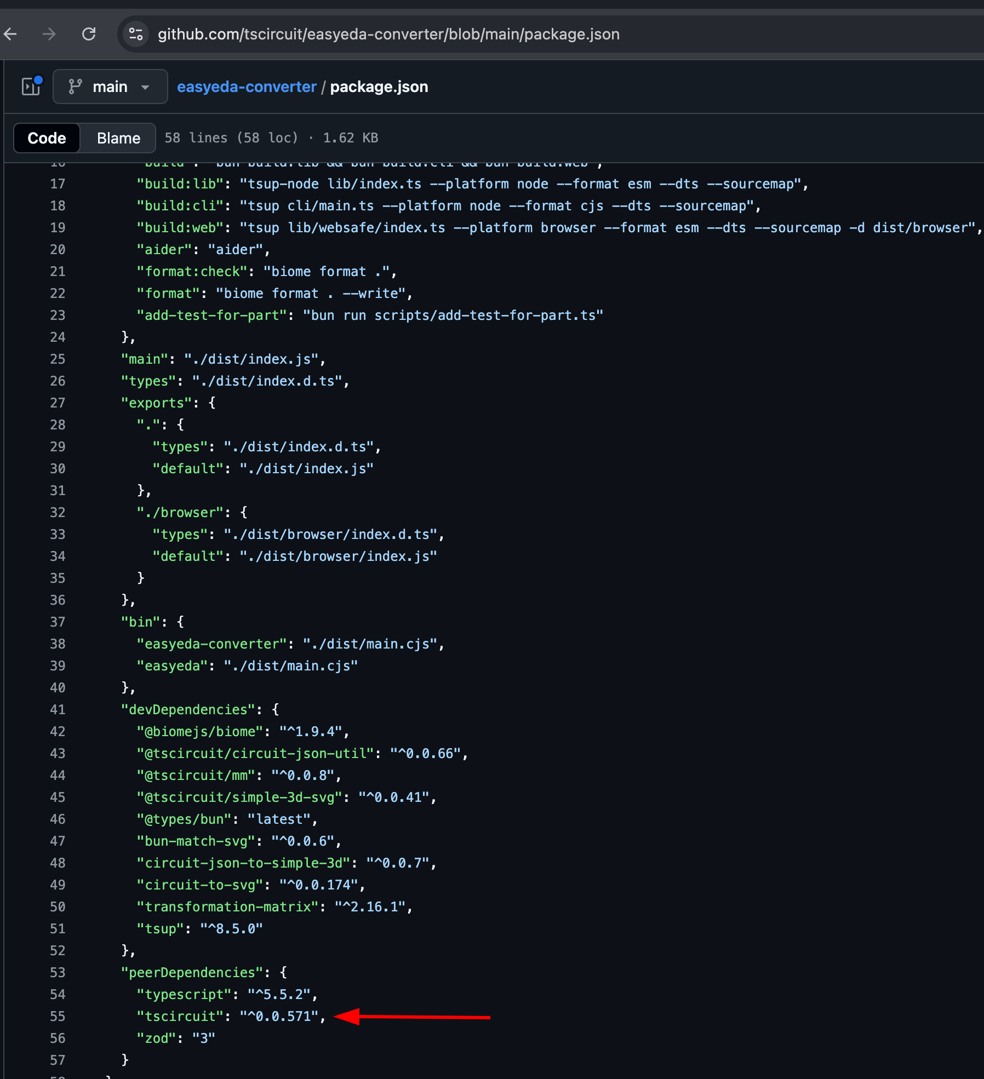984x1079 pixels.
Task: Click the "circuit-json-to-simple-3d" dependency name
Action: (x=244, y=863)
